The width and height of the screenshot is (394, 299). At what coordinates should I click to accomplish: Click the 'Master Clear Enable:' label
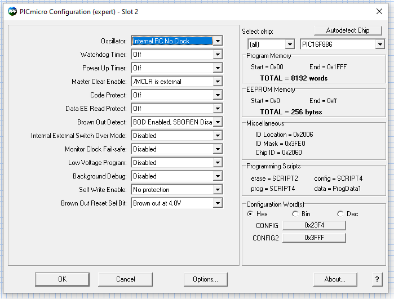pyautogui.click(x=99, y=82)
